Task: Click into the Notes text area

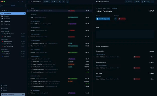Action: tap(125, 34)
